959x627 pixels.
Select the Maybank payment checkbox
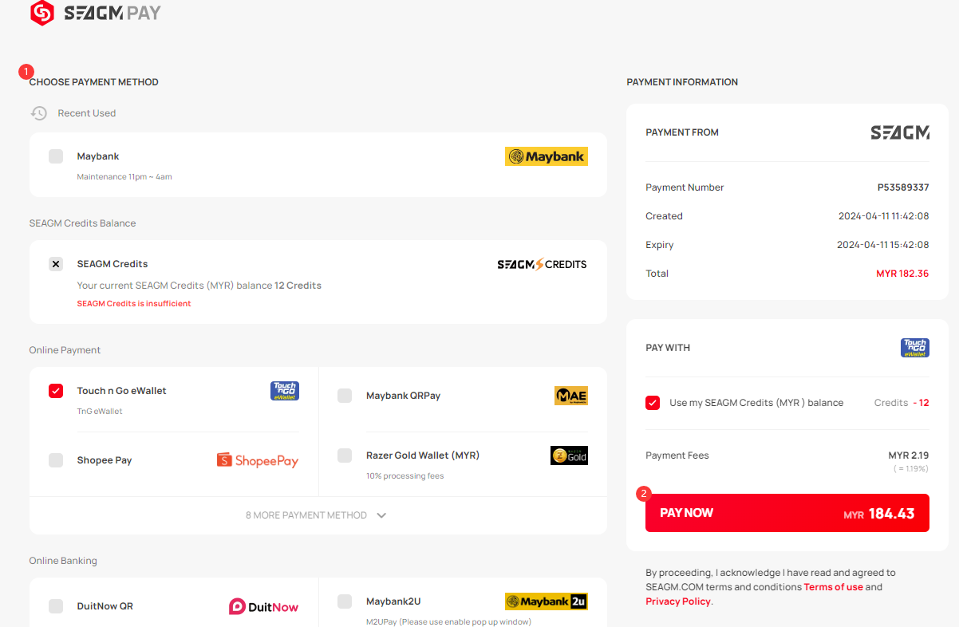click(x=56, y=156)
